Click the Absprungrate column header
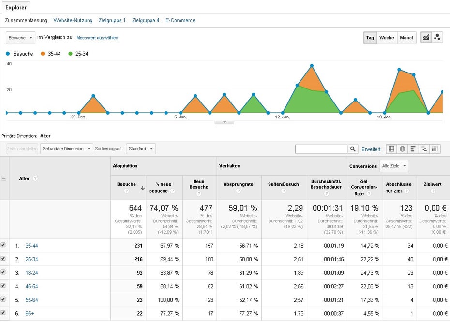The height and width of the screenshot is (322, 450). [238, 184]
